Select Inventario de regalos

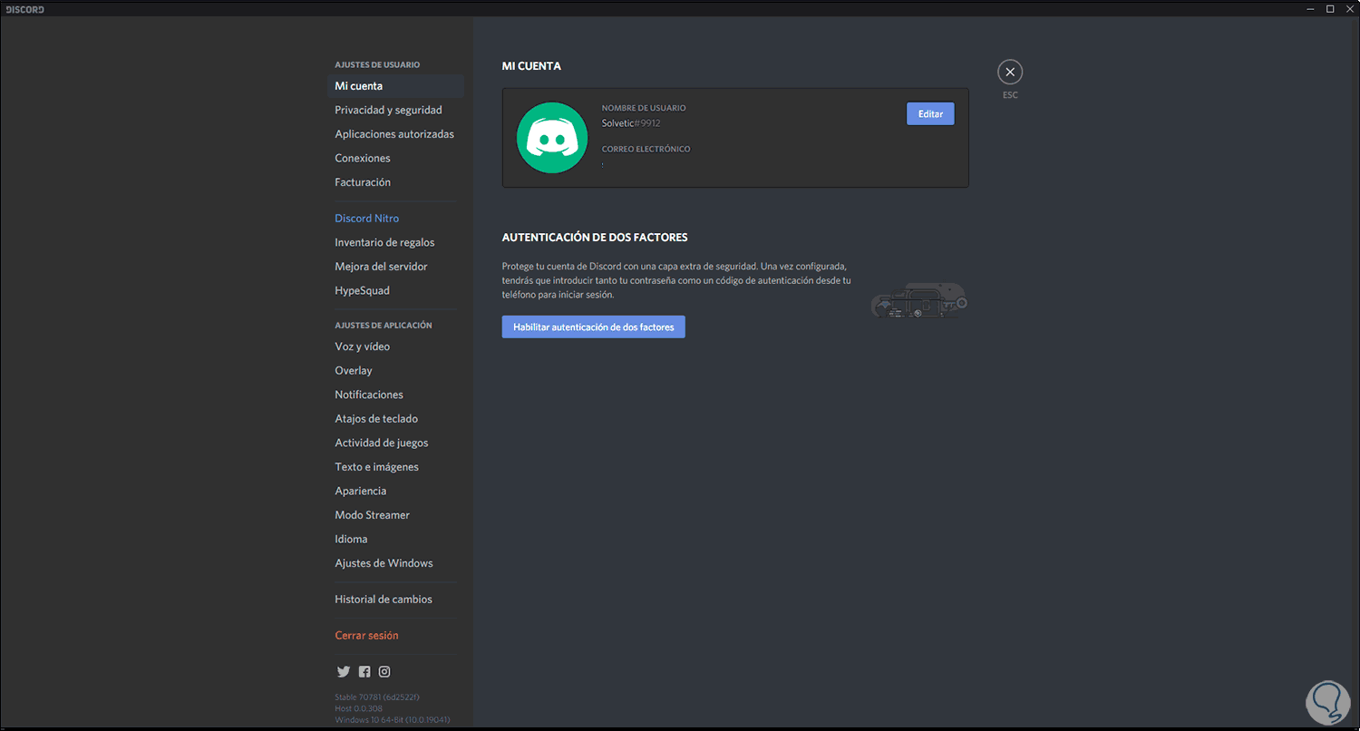tap(395, 242)
